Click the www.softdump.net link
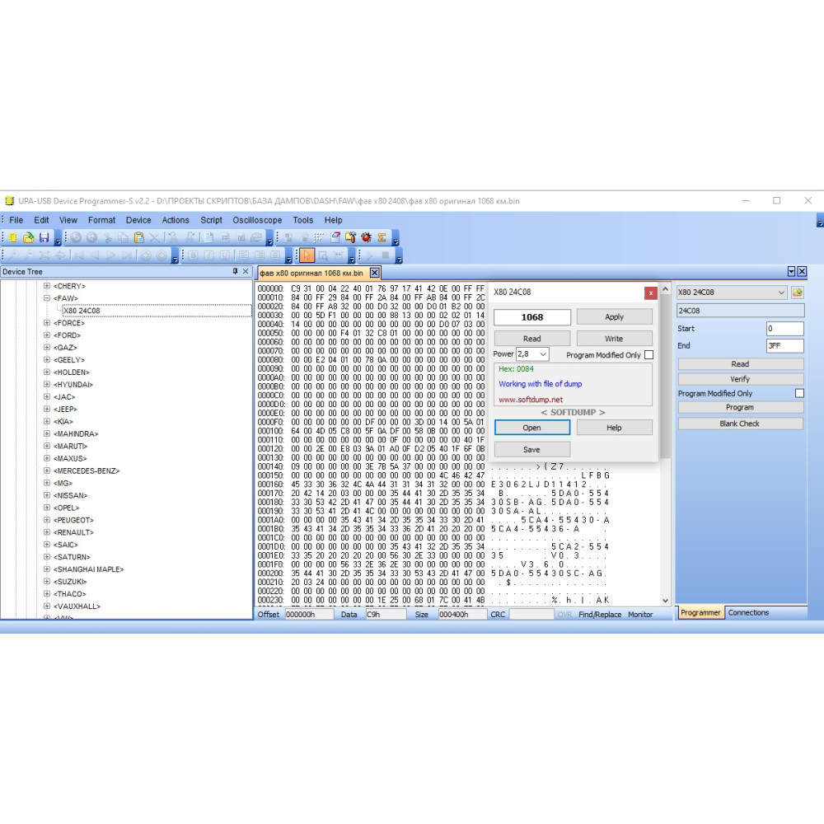This screenshot has width=824, height=824. (x=531, y=400)
